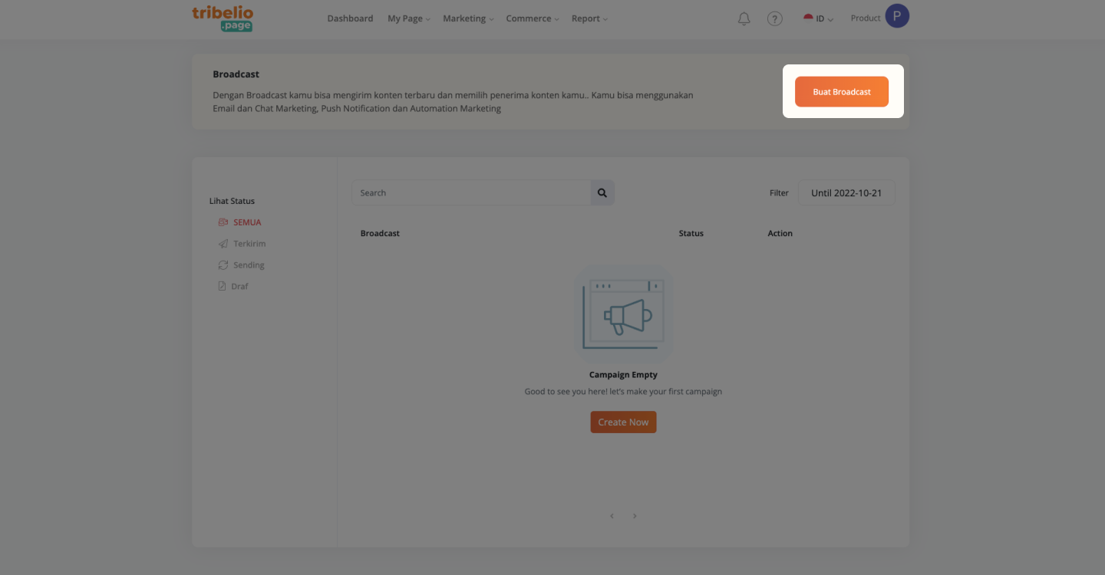1105x575 pixels.
Task: Select the SEMUA status filter
Action: [x=239, y=222]
